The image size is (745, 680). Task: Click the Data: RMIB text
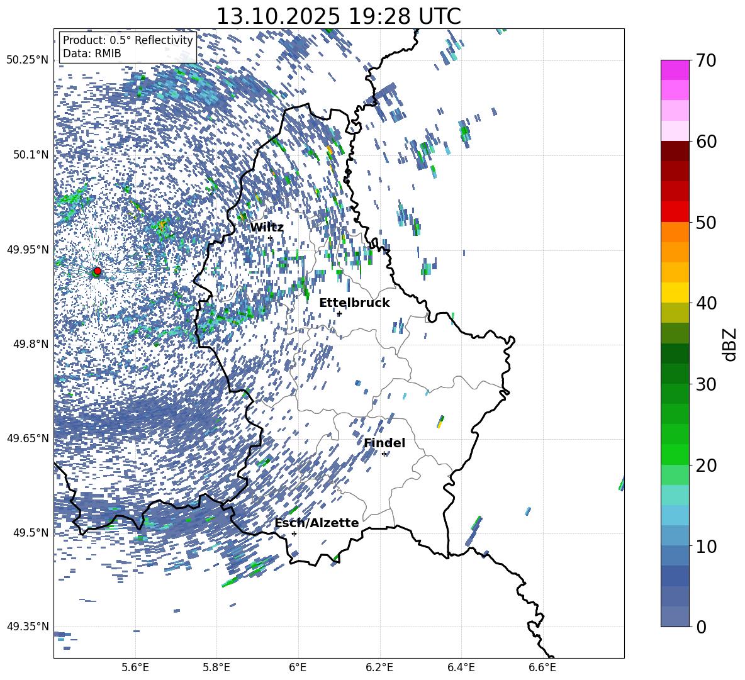coord(92,53)
